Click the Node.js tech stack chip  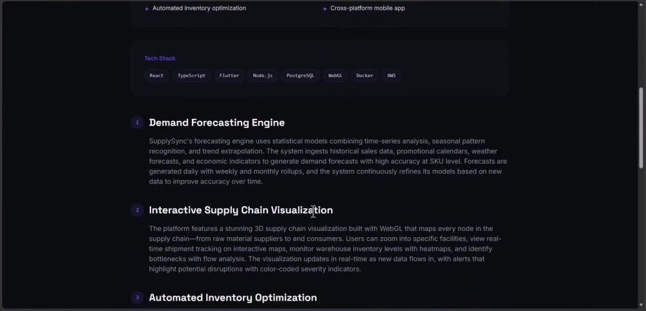(x=262, y=76)
